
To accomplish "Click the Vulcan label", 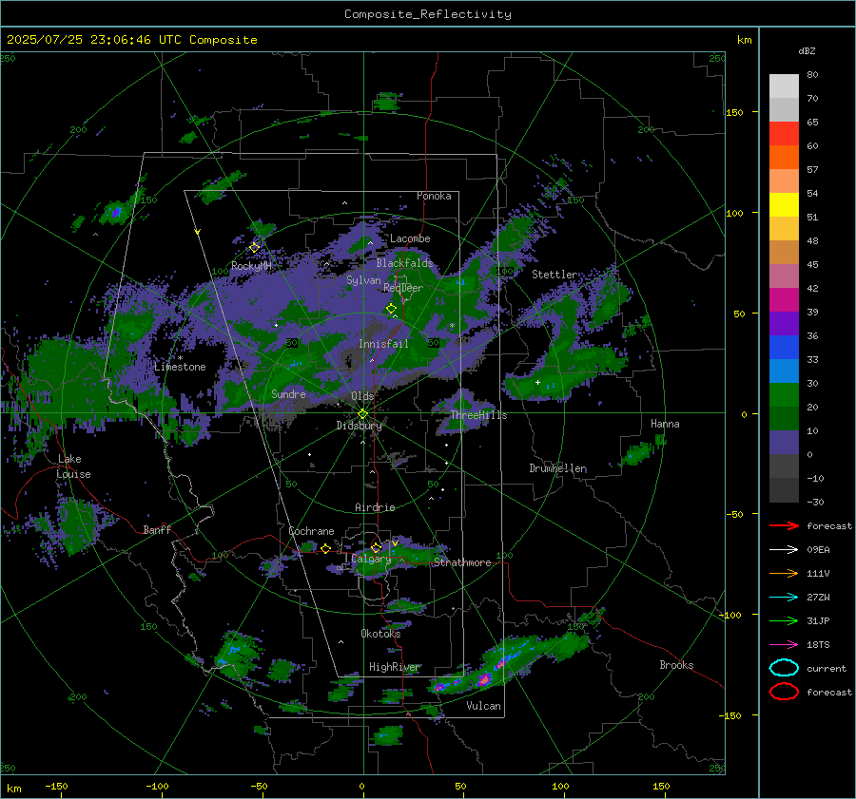I will (484, 706).
